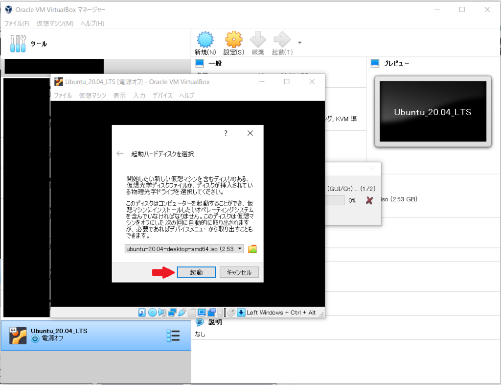Open Manager 仮想マシン(M) menu

(x=55, y=24)
